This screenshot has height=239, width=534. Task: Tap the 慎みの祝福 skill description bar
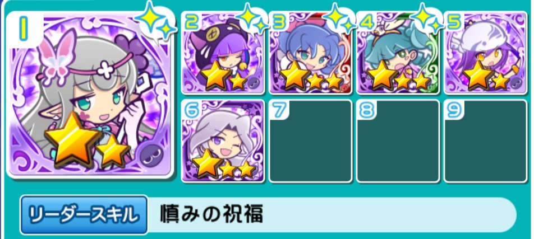coord(332,215)
